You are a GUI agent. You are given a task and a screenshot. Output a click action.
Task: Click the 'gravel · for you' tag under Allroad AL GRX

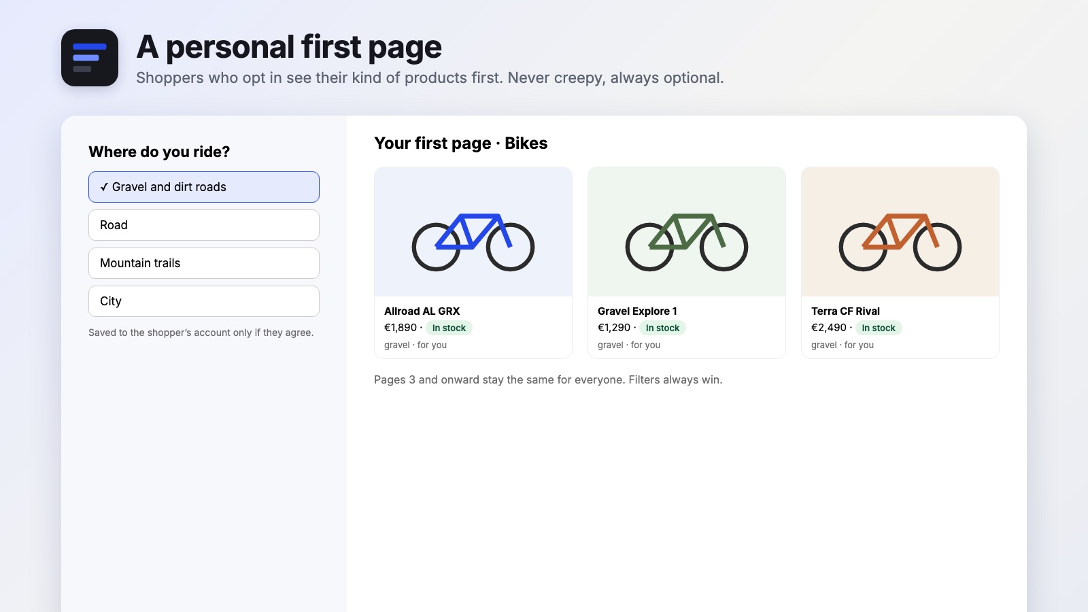point(415,345)
